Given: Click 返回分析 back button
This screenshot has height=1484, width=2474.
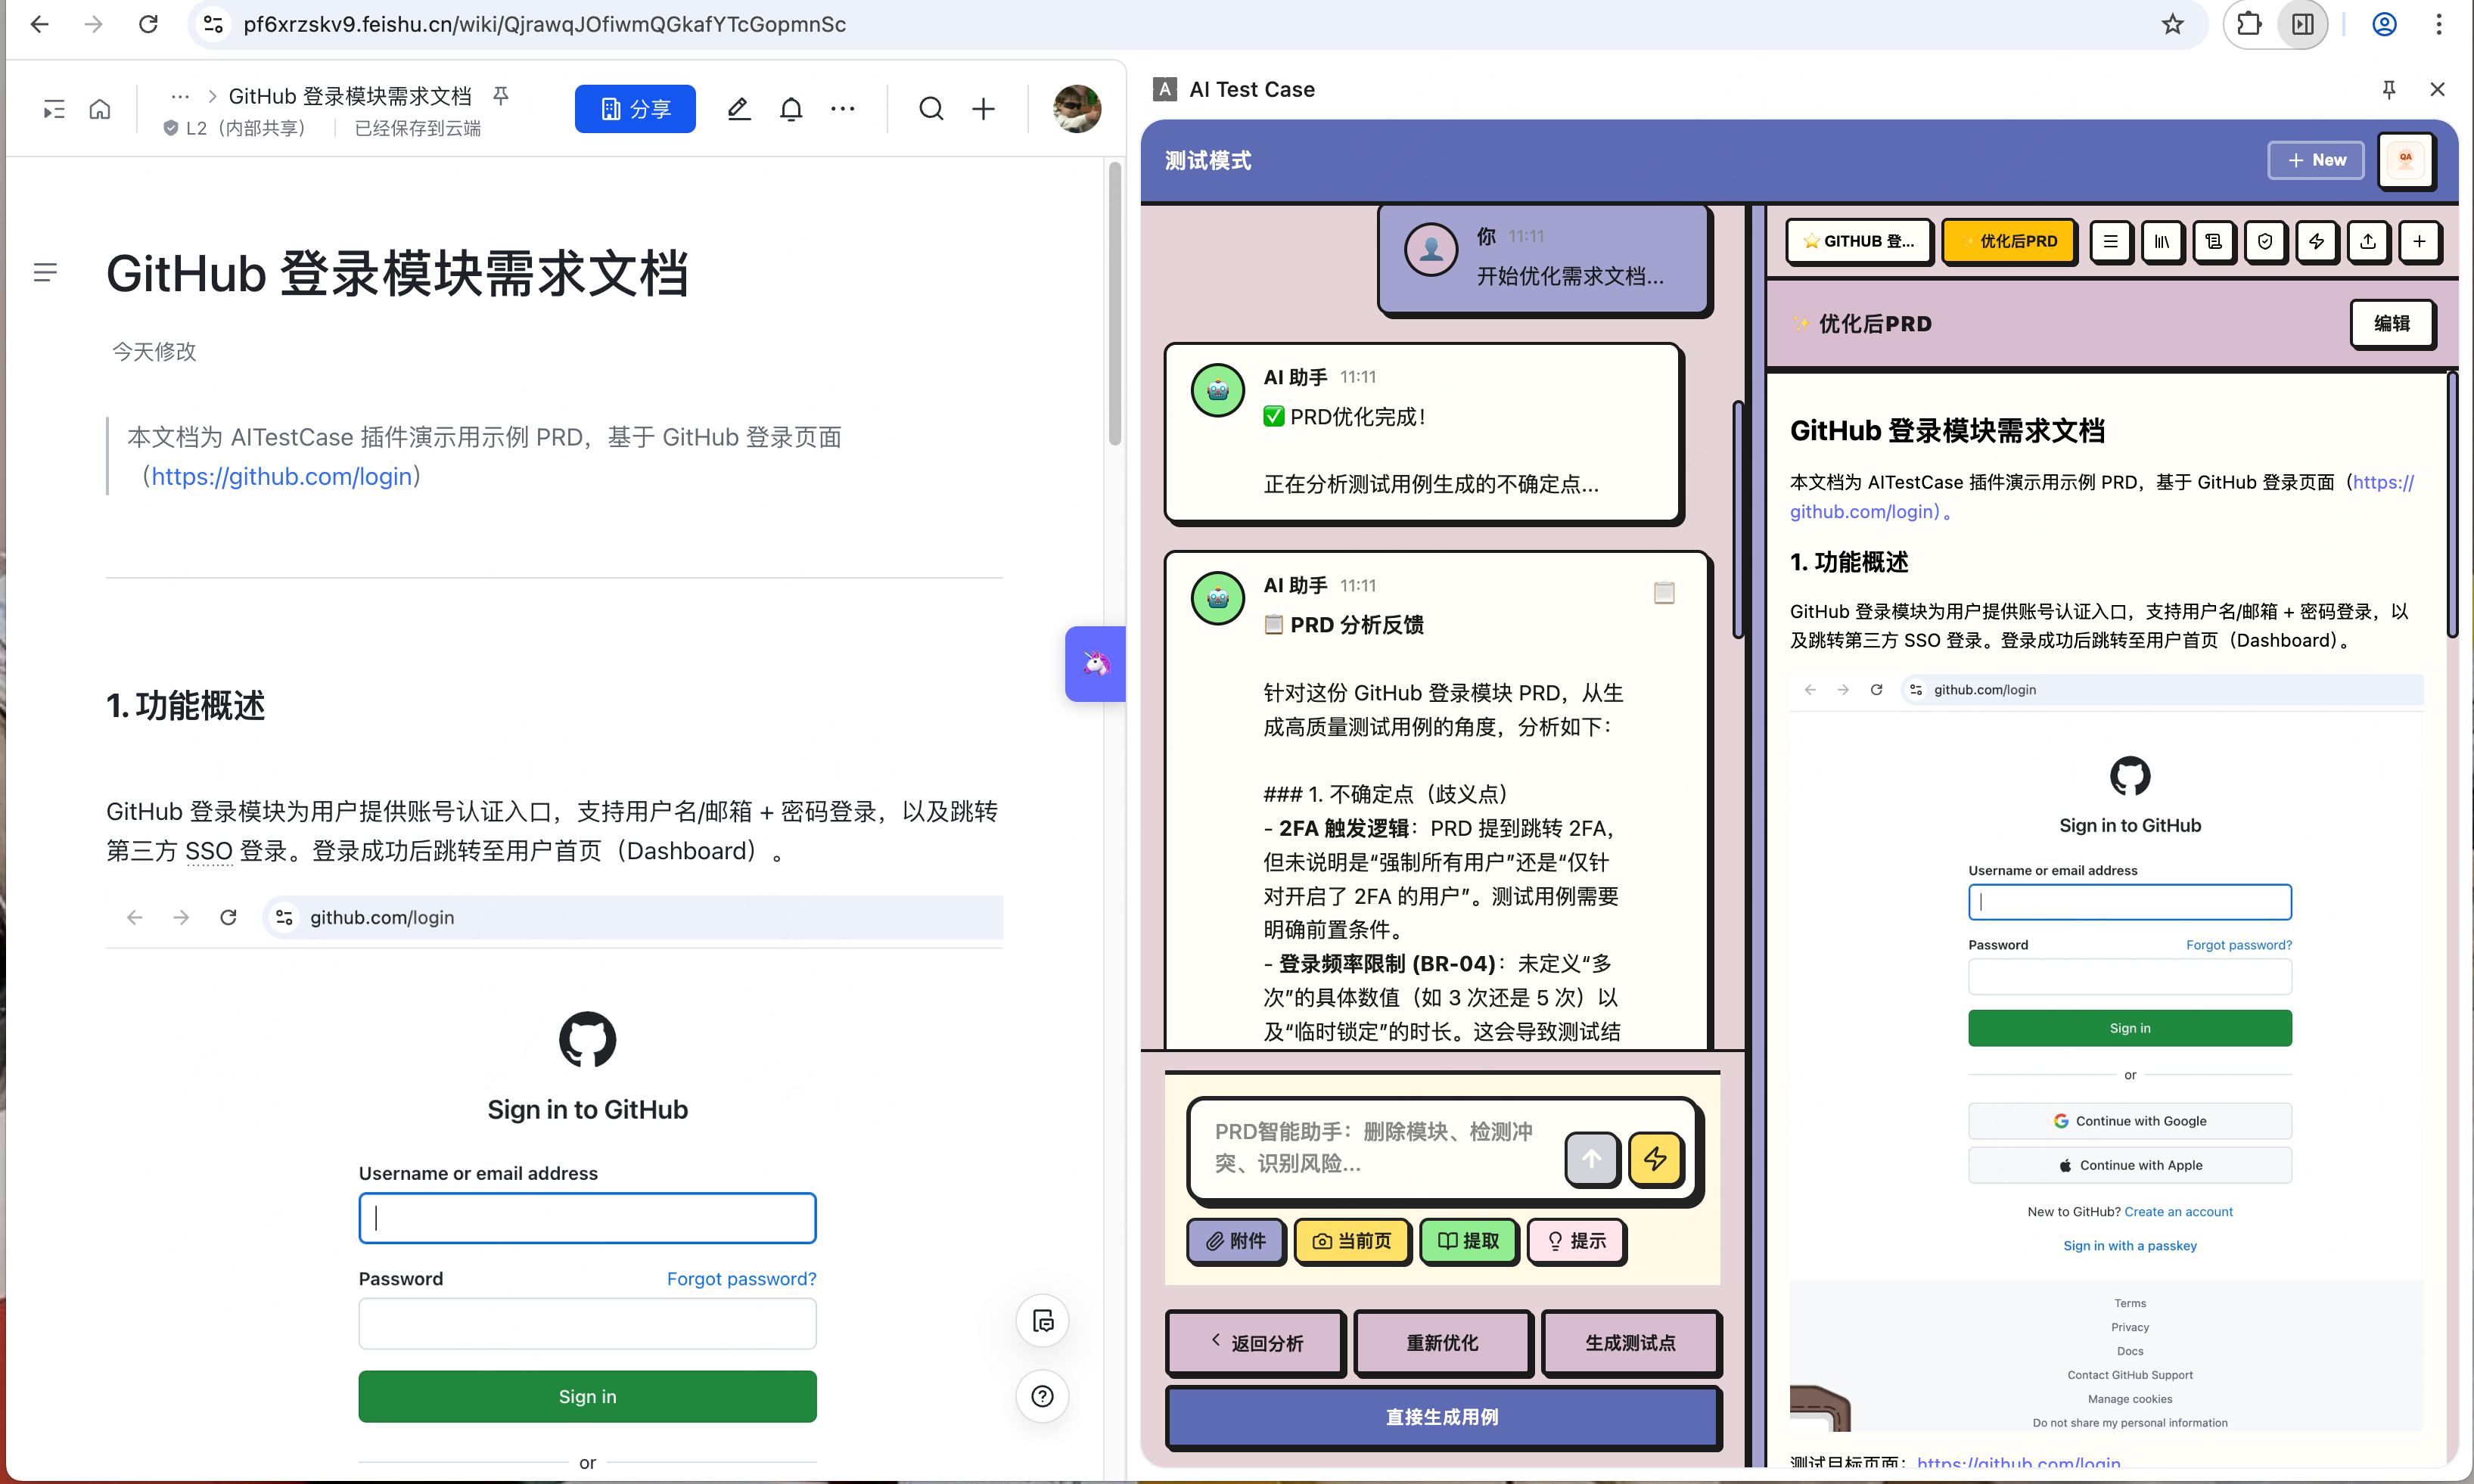Looking at the screenshot, I should pyautogui.click(x=1256, y=1343).
